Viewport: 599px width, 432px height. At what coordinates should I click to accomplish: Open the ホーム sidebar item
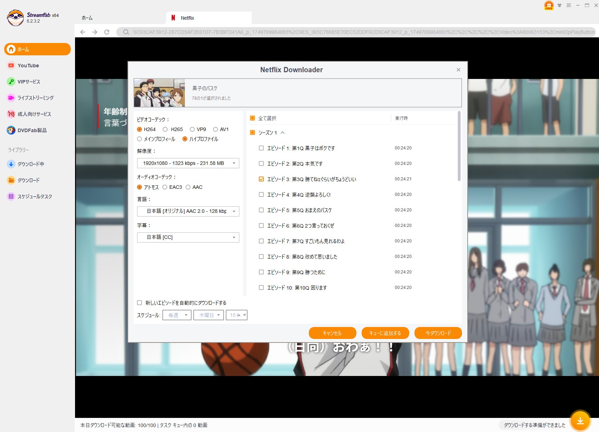point(37,49)
